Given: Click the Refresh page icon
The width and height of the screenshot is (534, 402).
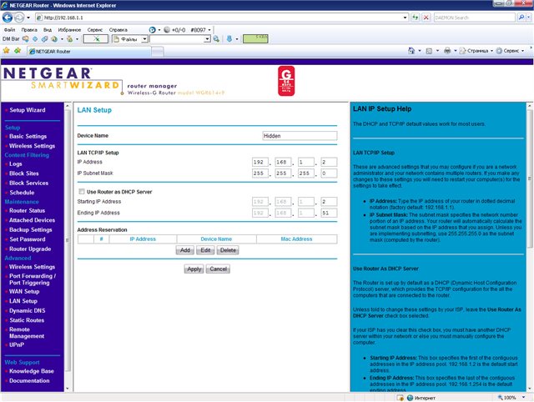Looking at the screenshot, I should 416,18.
